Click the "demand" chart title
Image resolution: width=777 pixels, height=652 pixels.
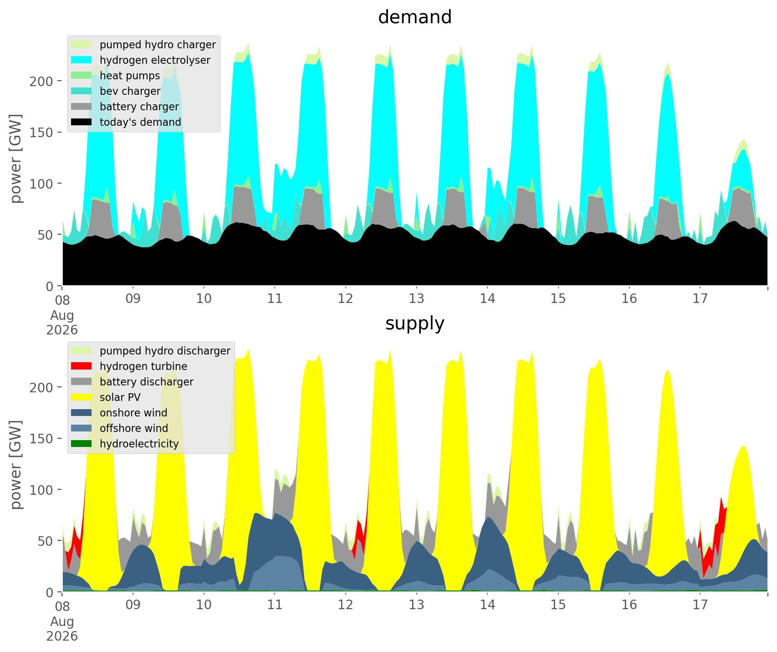tap(415, 17)
